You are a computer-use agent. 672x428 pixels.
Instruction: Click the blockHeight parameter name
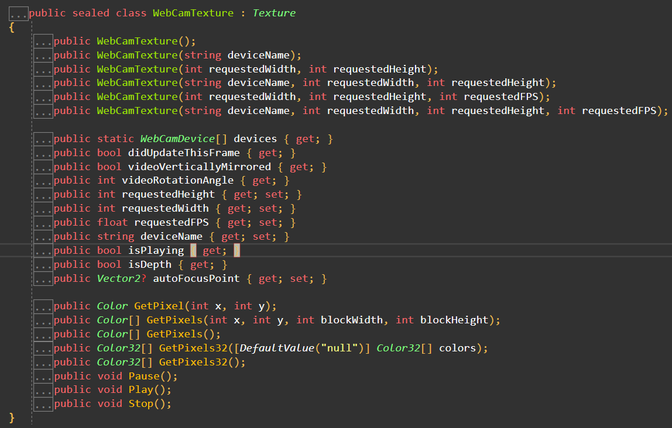(454, 320)
